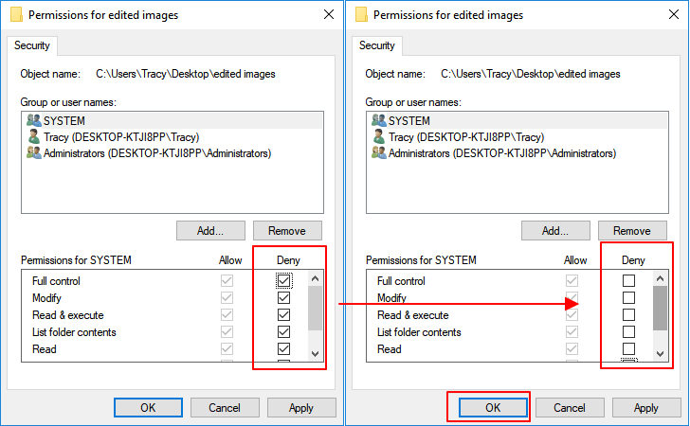Uncheck Deny Full control in left dialog
690x426 pixels.
coord(283,280)
